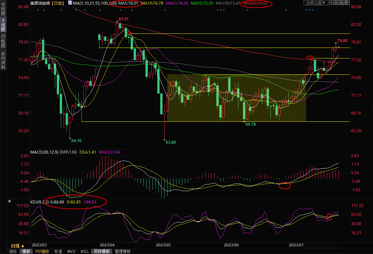Click the blue event dot above 63.80 candle
This screenshot has width=373, height=254.
(x=165, y=10)
